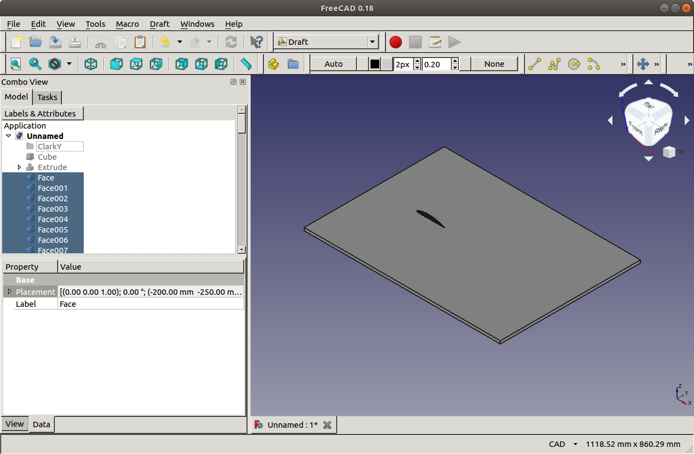Click the Refresh/recompute icon
This screenshot has height=454, width=694.
click(231, 42)
